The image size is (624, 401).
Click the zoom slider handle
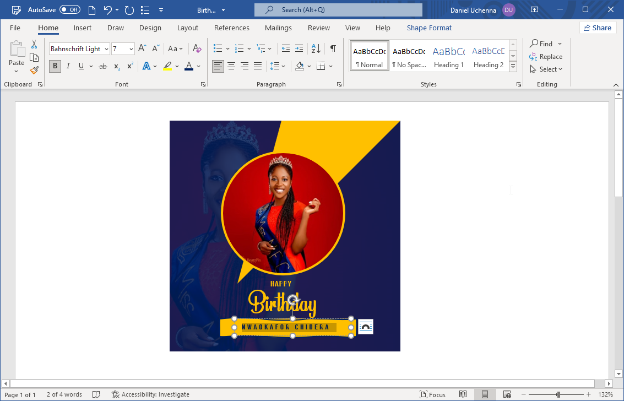(558, 394)
